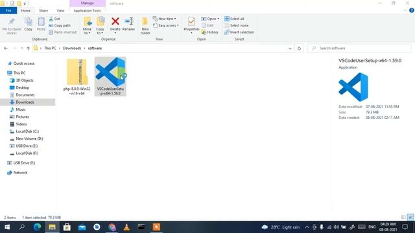Expand address bar history dropdown
This screenshot has width=415, height=233.
(x=290, y=49)
